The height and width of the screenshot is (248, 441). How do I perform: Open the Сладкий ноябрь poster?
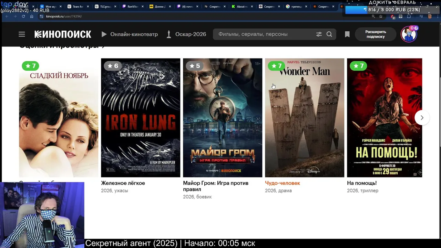click(x=59, y=118)
